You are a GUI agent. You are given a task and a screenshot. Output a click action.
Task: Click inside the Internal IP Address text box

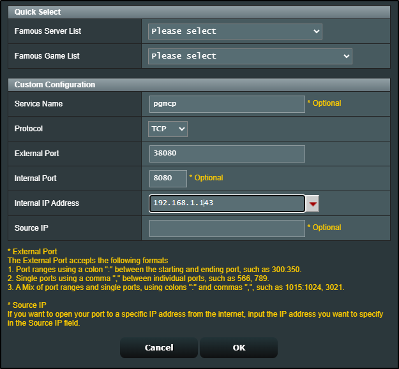[227, 203]
